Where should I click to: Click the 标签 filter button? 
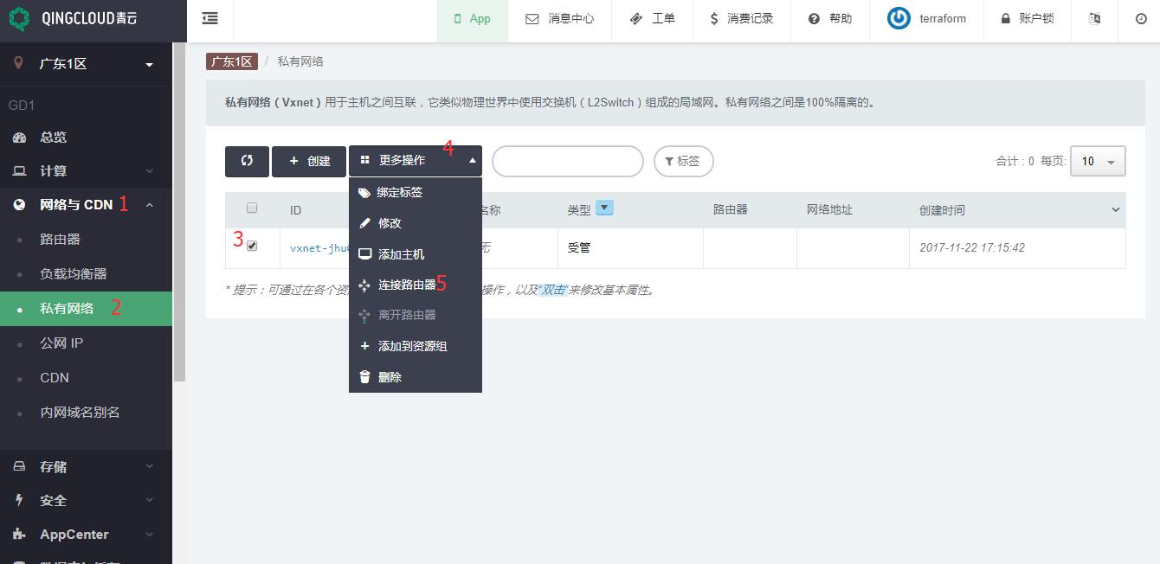[683, 161]
